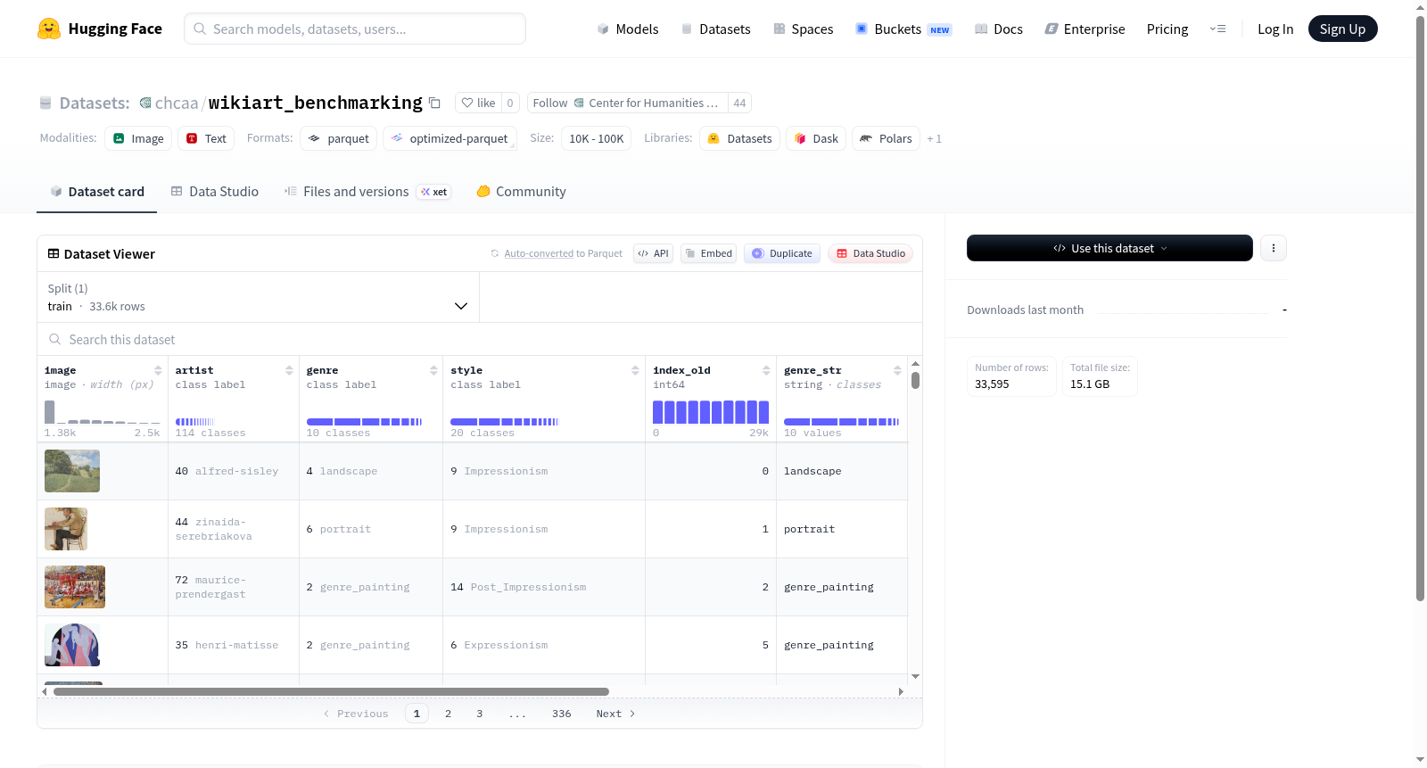1427x768 pixels.
Task: Sort the style column
Action: tap(635, 370)
